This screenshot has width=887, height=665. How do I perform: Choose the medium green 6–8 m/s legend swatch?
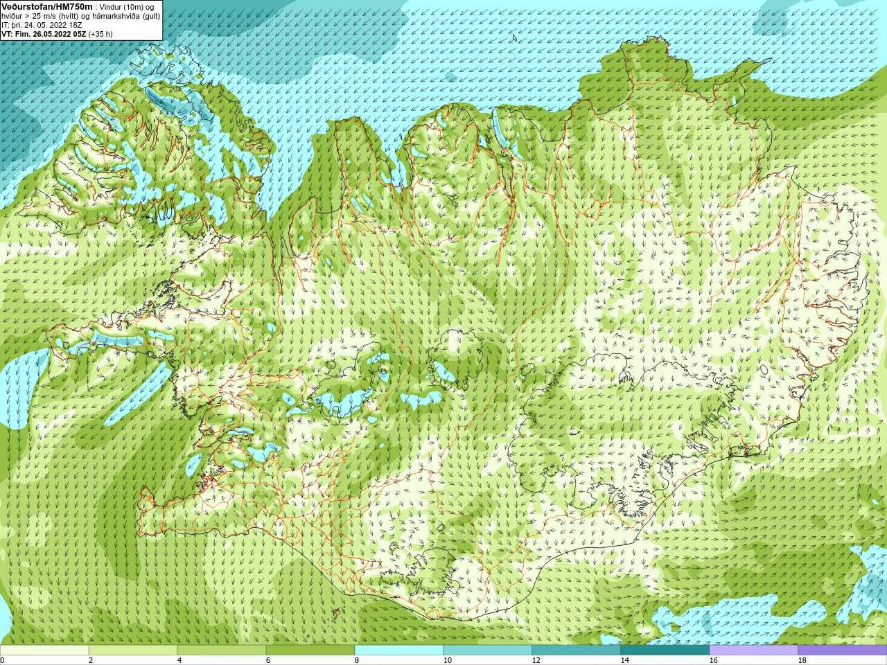tap(310, 650)
